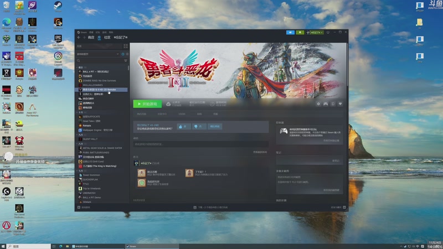This screenshot has height=249, width=443.
Task: Add game to favorites with heart icon
Action: point(340,104)
